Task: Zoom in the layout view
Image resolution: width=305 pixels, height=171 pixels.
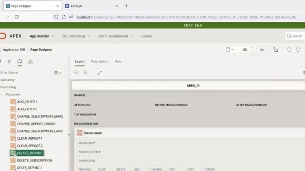Action: [x=86, y=73]
